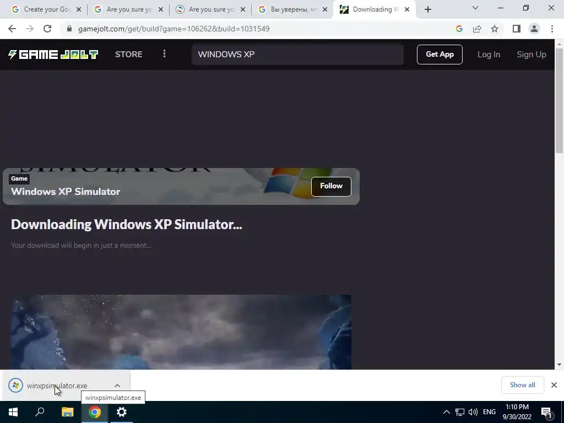Open File Explorer from taskbar
The image size is (564, 423).
pos(67,412)
